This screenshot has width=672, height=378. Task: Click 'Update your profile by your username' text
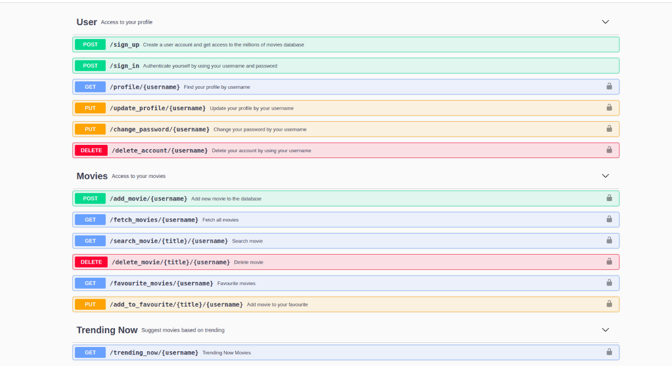pos(252,108)
